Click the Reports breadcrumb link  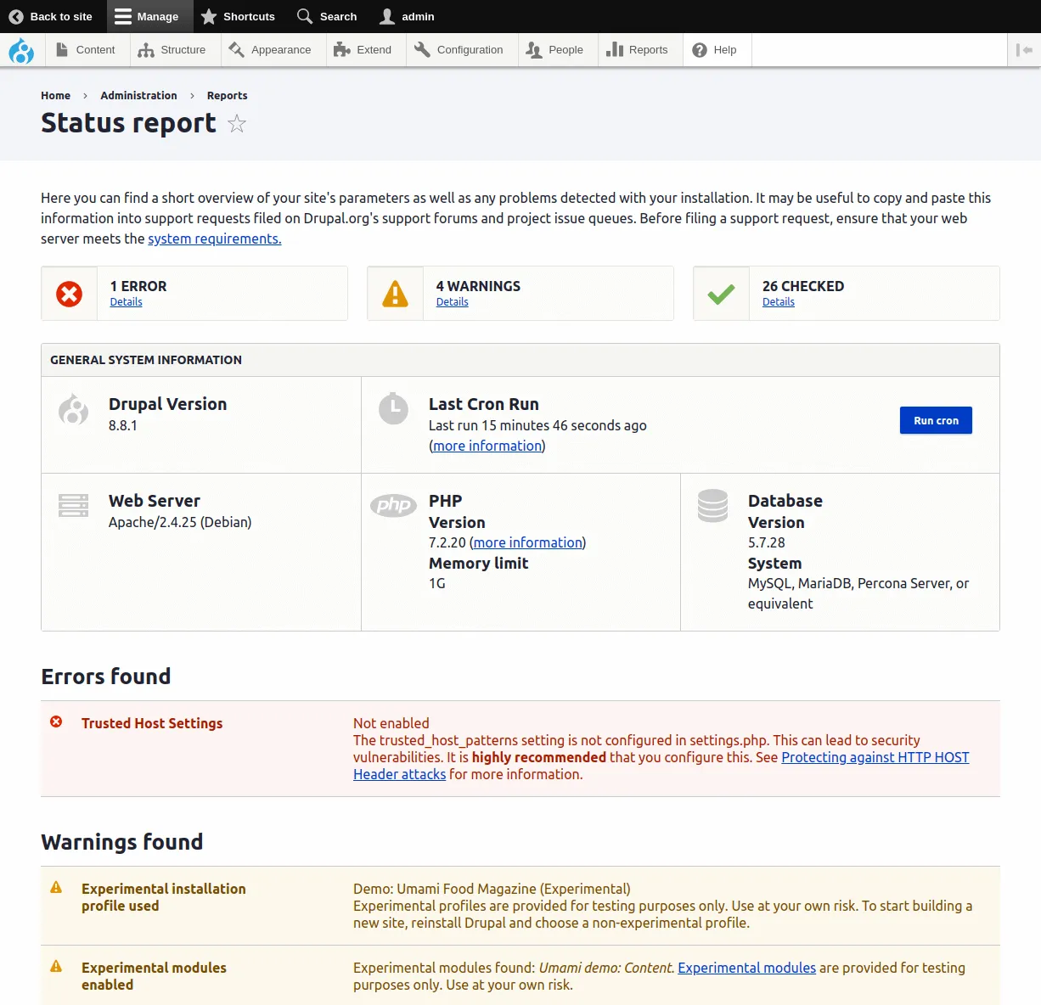[x=227, y=96]
